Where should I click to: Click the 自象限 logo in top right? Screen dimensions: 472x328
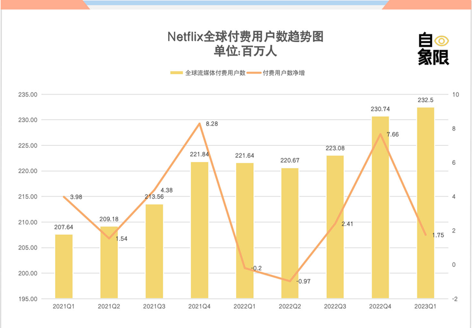[433, 49]
